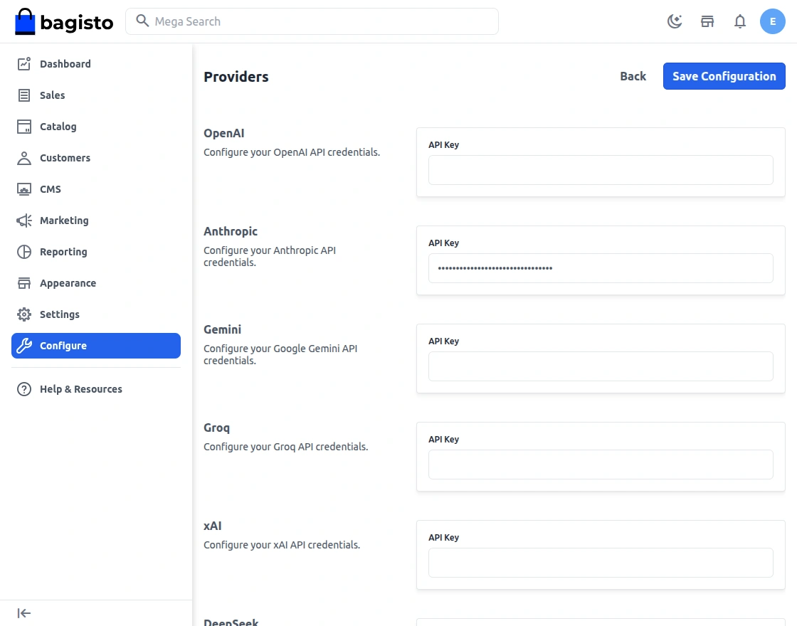Viewport: 797px width, 626px height.
Task: Click the Gemini section heading
Action: pyautogui.click(x=222, y=329)
